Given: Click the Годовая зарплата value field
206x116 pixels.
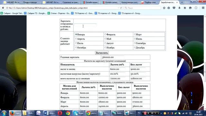Looking at the screenshot, I should (x=113, y=57).
